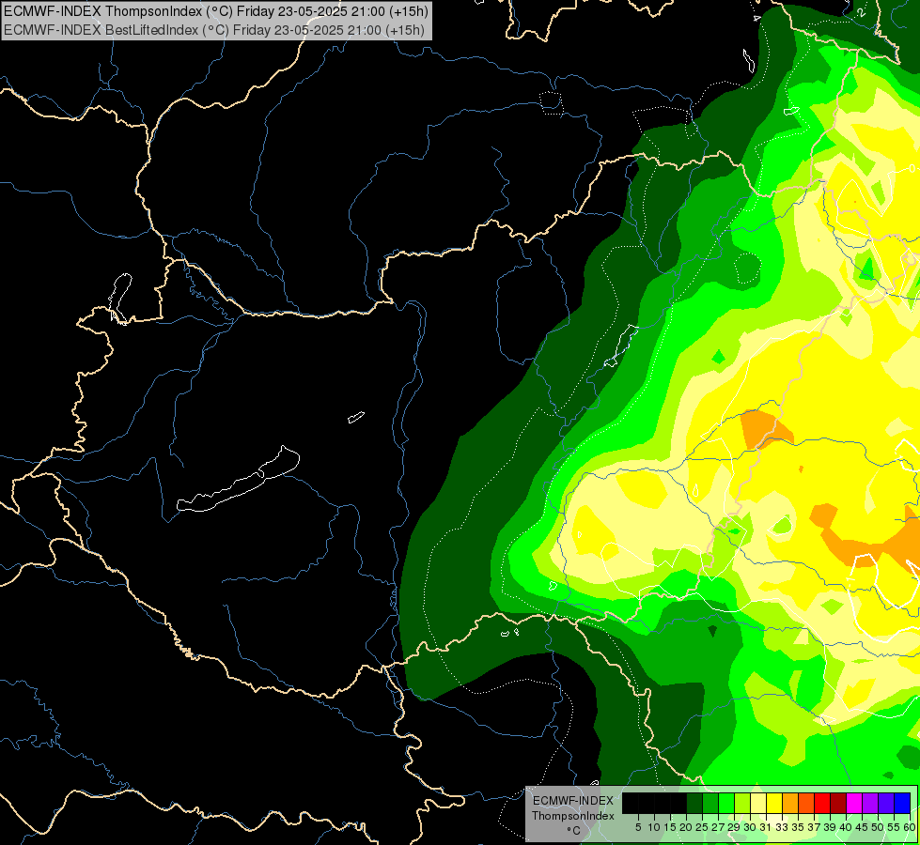Select the purple 45–50 legend swatch
920x845 pixels.
(871, 804)
